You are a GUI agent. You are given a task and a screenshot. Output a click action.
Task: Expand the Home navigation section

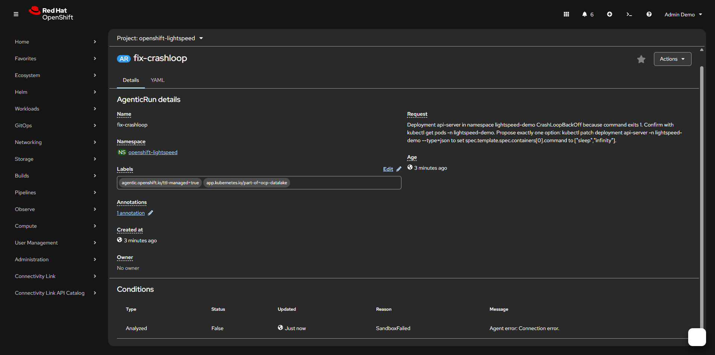(55, 42)
